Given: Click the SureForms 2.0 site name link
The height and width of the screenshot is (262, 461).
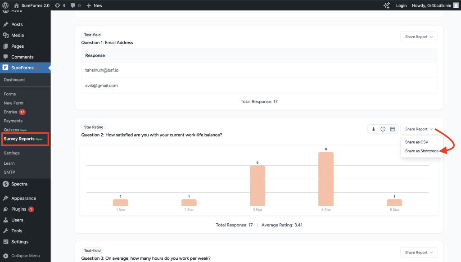Looking at the screenshot, I should [x=35, y=5].
